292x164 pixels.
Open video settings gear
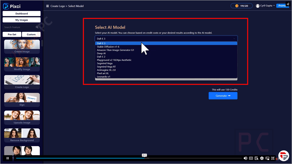point(262,158)
